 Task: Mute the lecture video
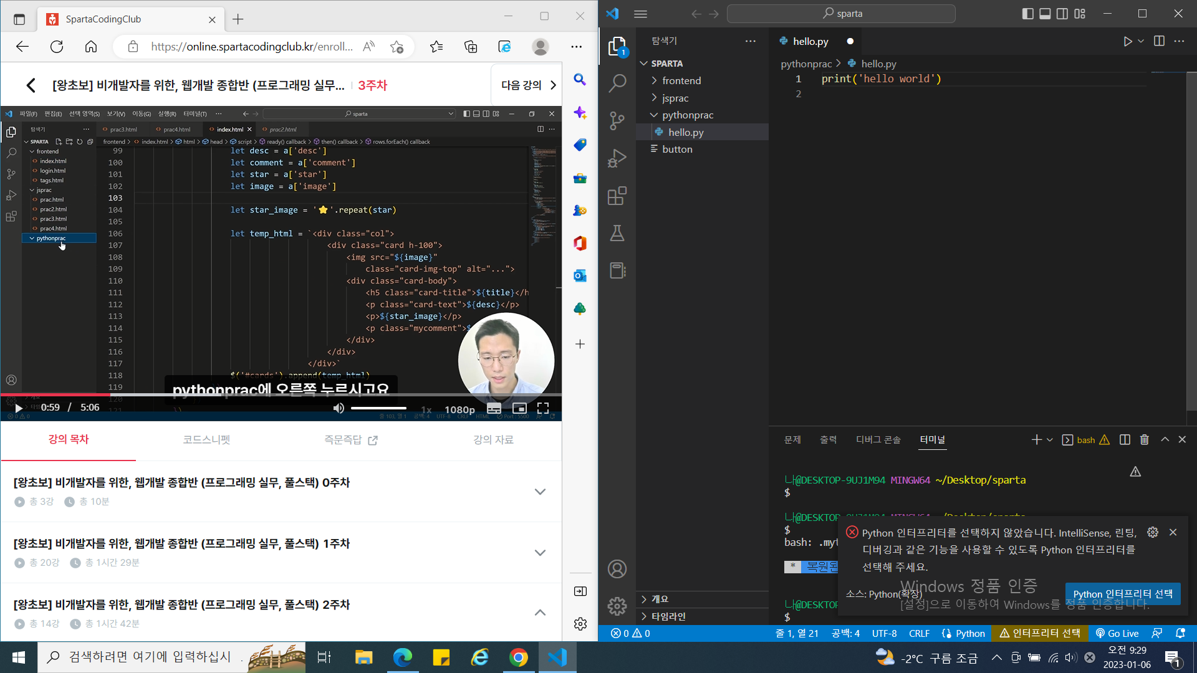click(339, 408)
